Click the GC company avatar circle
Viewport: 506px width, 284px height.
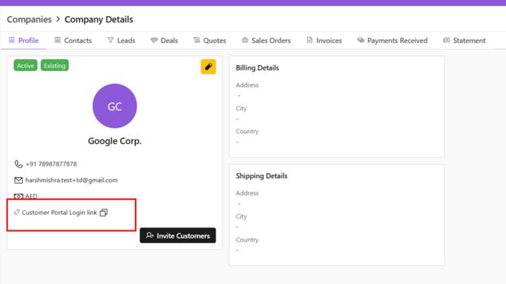pos(115,106)
